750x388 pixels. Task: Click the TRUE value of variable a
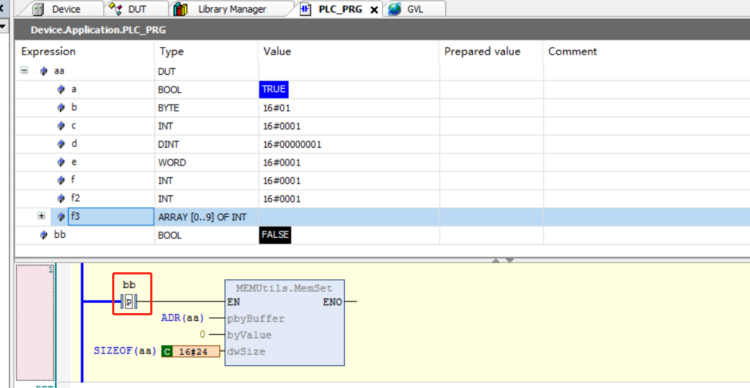[274, 89]
